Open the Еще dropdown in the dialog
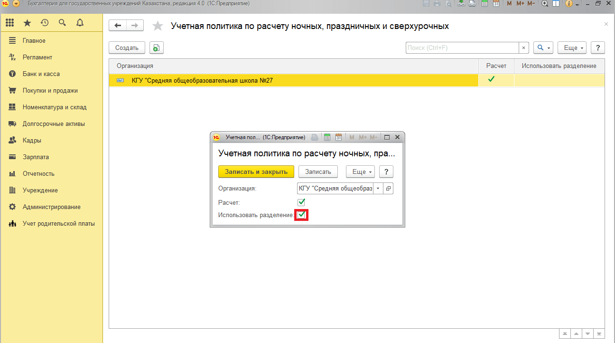Viewport: 615px width, 343px height. click(360, 171)
